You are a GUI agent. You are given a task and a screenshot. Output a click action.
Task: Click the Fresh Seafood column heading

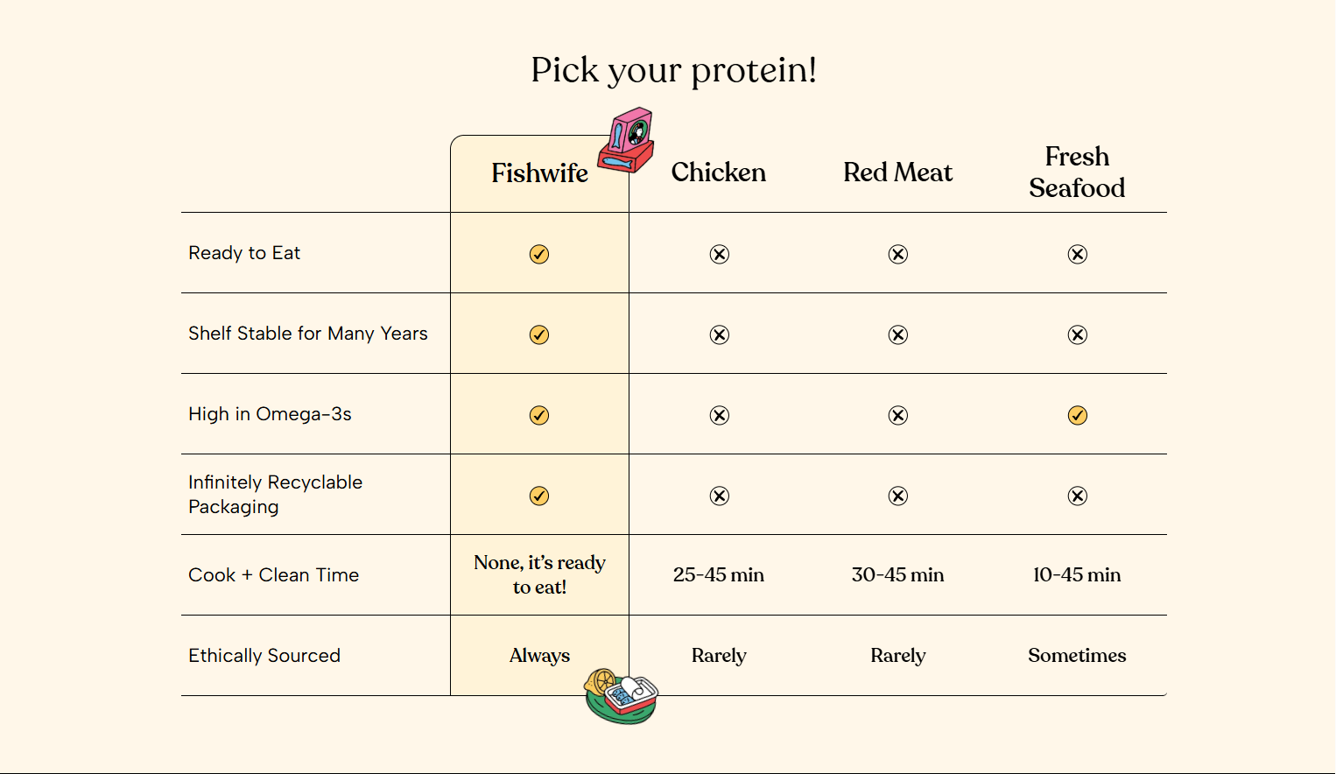(1077, 172)
